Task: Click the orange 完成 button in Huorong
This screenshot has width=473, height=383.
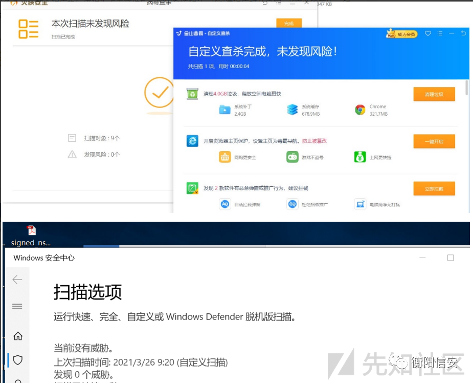Action: pos(289,23)
